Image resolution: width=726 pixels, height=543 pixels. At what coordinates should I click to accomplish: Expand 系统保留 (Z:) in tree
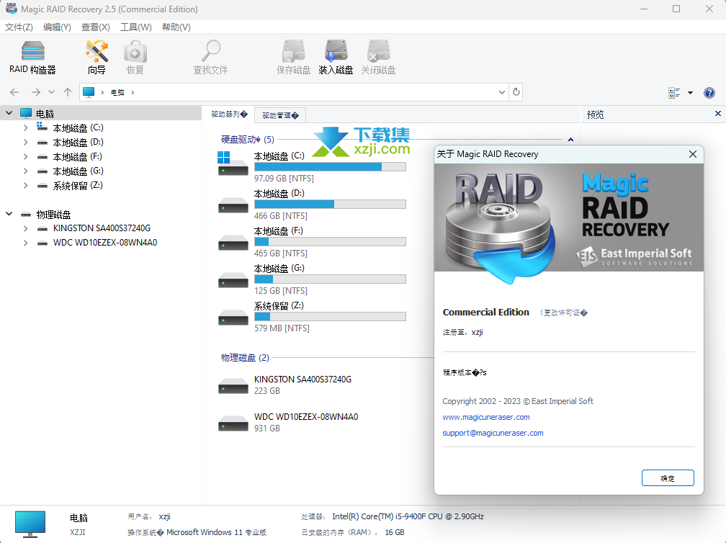click(25, 185)
